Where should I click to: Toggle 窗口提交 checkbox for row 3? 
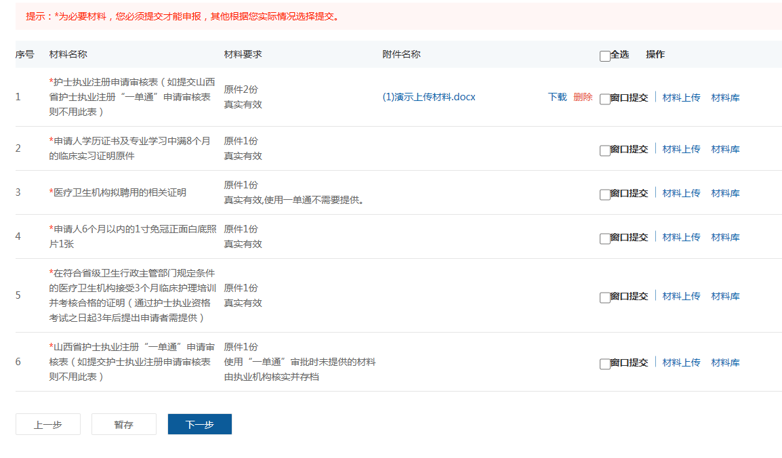point(604,194)
